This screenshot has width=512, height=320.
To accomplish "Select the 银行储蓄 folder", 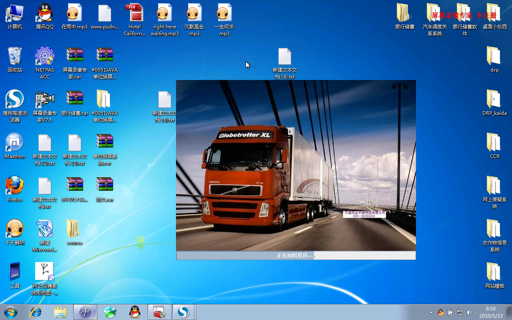I will point(405,16).
